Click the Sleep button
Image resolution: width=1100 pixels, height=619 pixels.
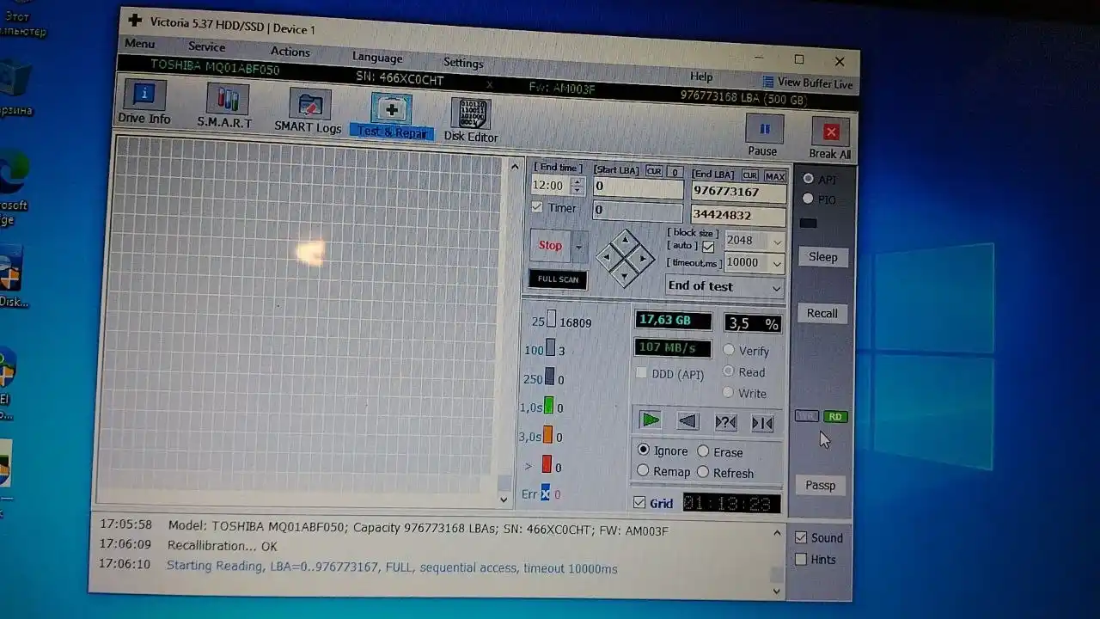(822, 256)
